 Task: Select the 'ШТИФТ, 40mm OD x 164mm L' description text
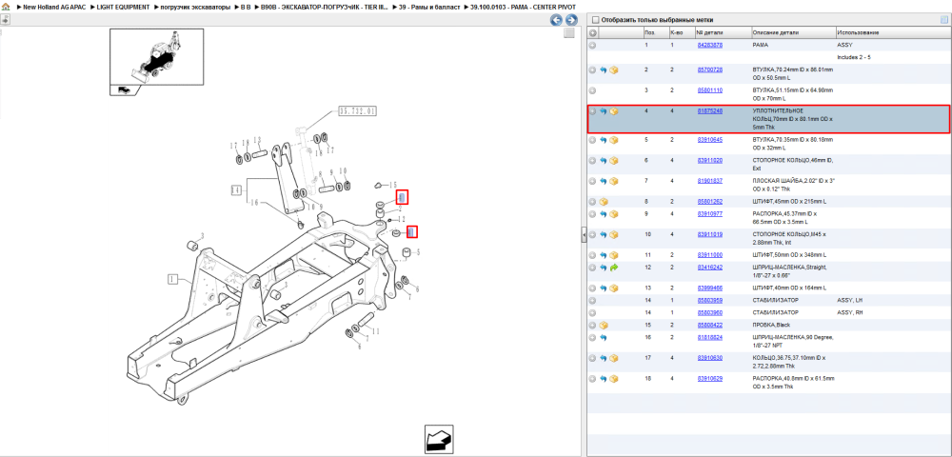789,288
